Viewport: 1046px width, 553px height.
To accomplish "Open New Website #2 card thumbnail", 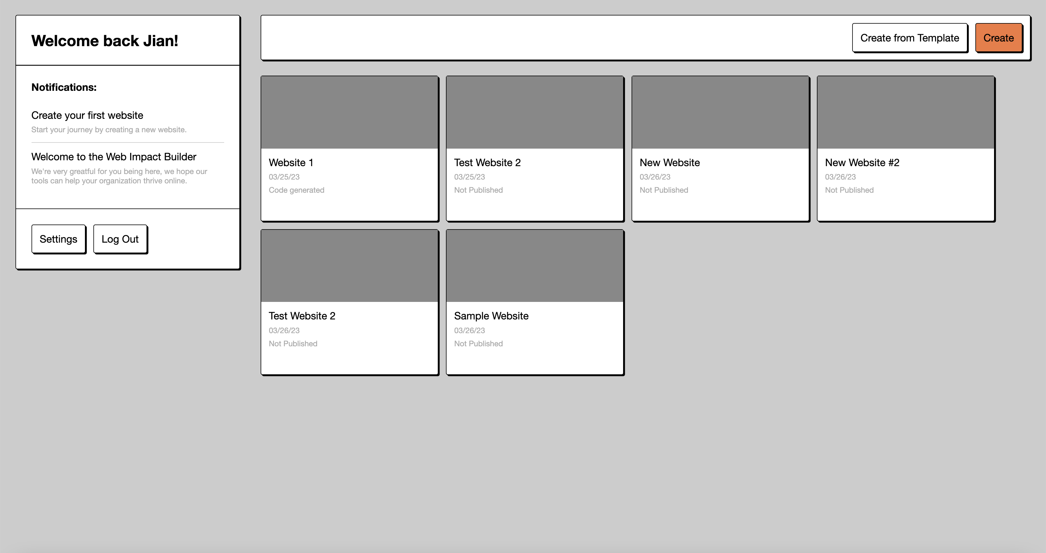I will coord(905,112).
